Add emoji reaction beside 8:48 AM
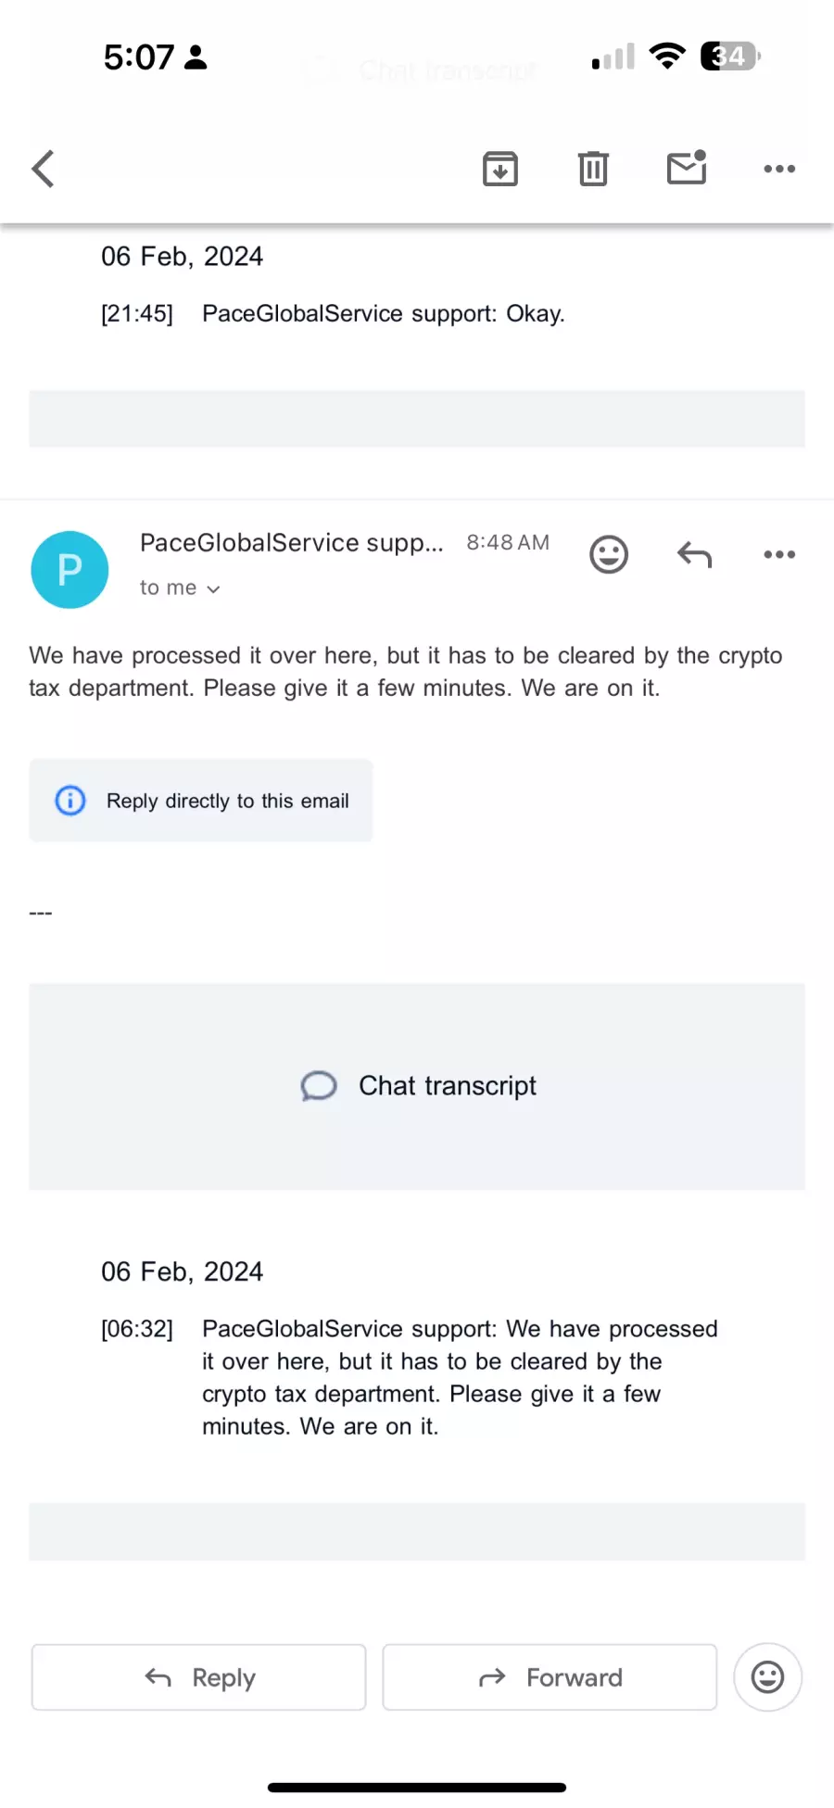 [x=609, y=554]
